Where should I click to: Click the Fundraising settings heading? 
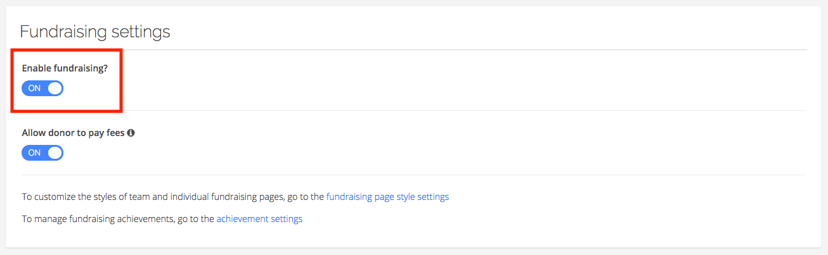click(x=95, y=32)
